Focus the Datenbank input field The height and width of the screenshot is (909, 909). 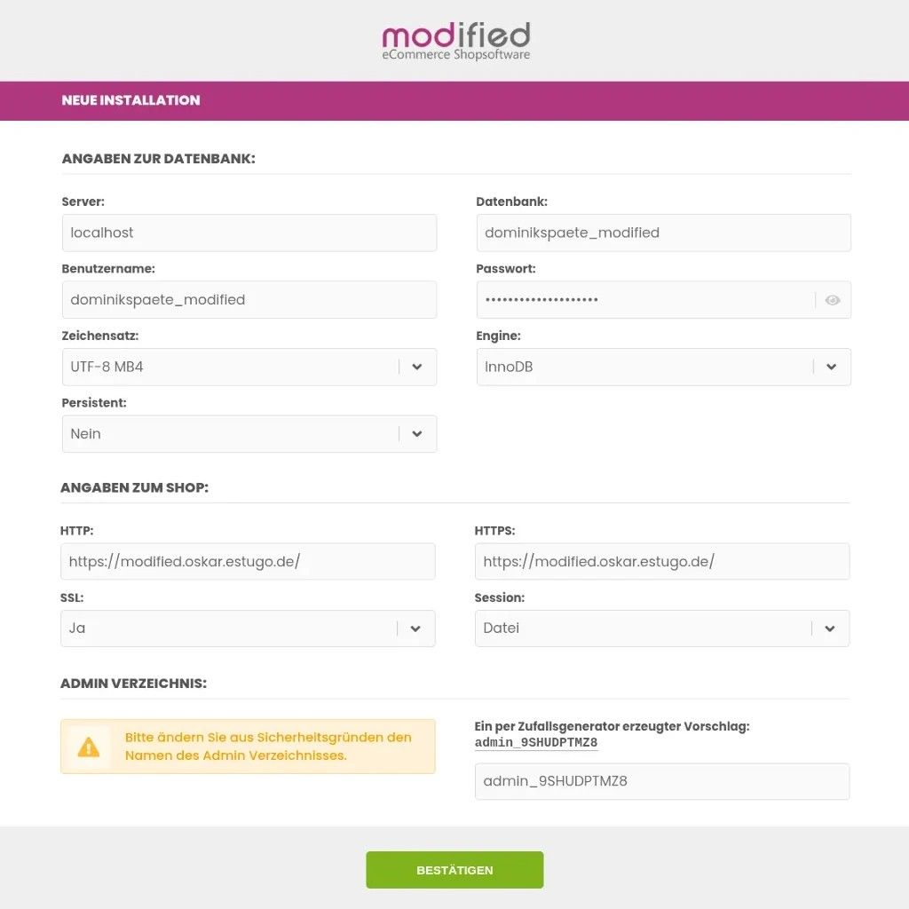663,233
